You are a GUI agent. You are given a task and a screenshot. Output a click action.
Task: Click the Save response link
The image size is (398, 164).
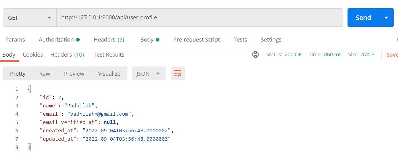click(392, 54)
